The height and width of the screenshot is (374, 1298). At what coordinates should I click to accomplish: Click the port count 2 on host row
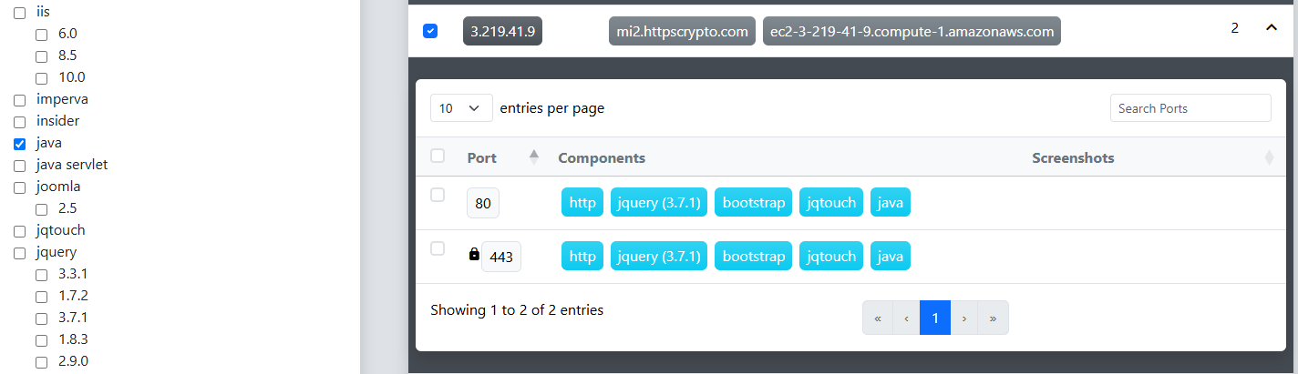pos(1235,28)
